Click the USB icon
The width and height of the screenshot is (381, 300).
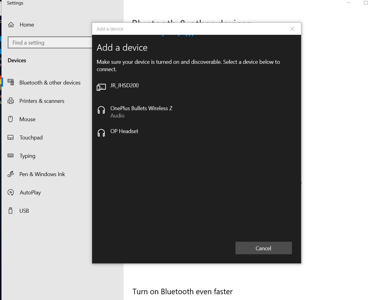pos(11,211)
